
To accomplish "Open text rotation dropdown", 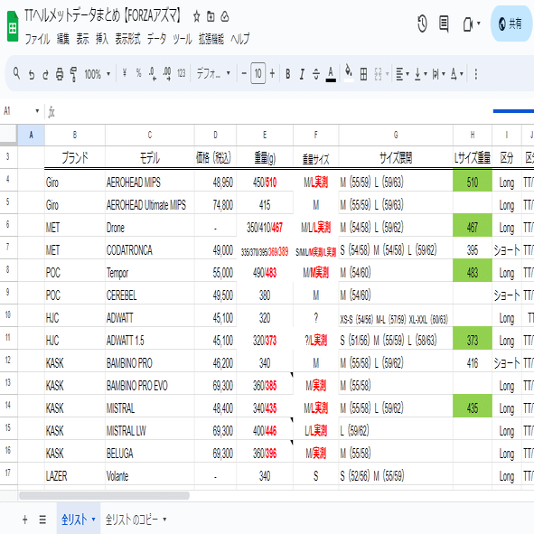I will 456,74.
